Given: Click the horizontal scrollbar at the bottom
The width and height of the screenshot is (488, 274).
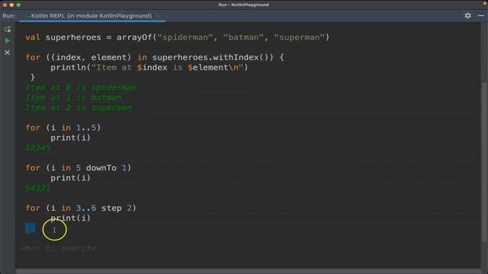Looking at the screenshot, I should (248, 271).
